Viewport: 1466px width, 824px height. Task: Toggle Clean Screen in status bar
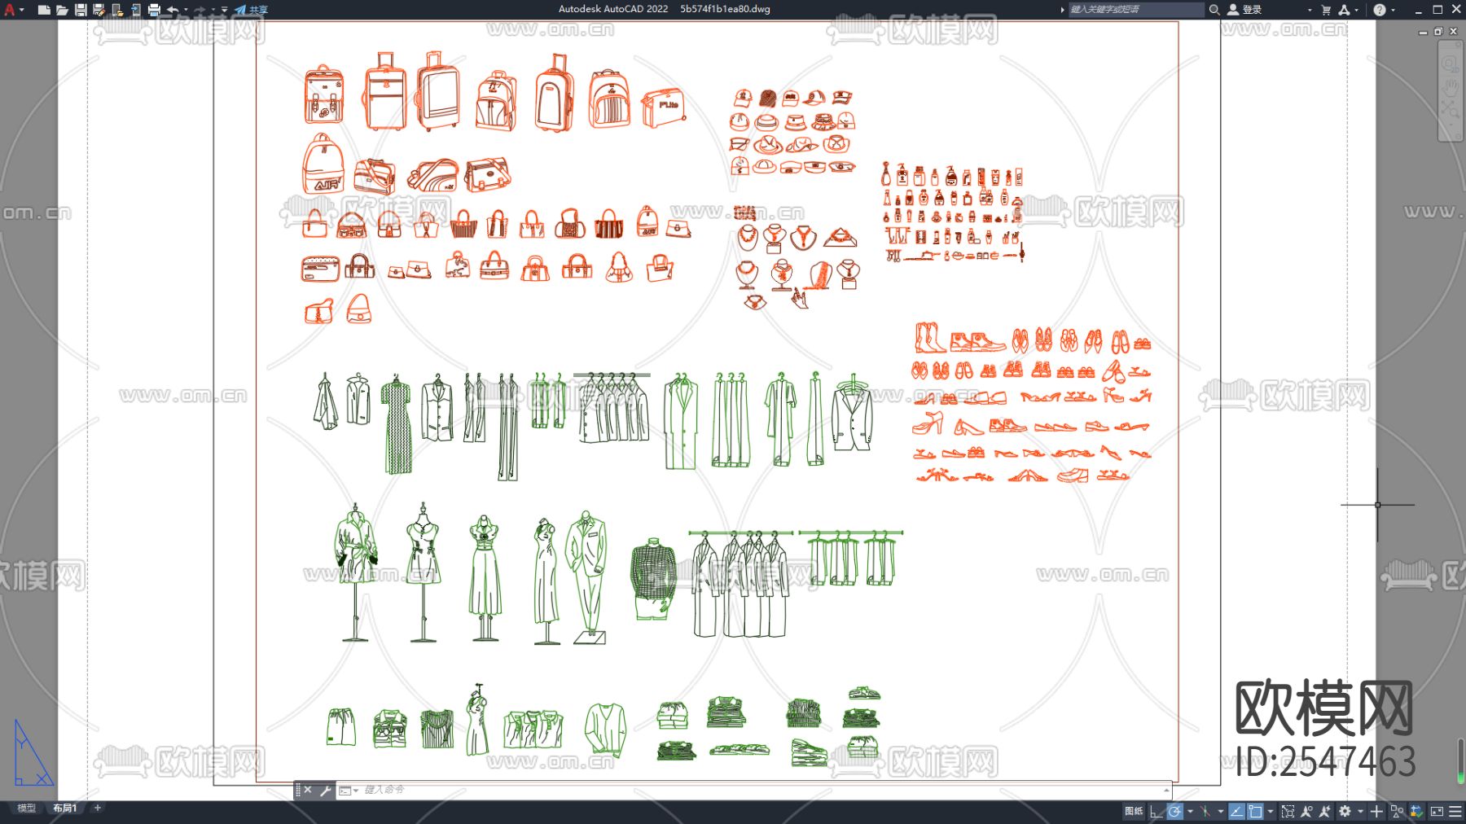1437,811
